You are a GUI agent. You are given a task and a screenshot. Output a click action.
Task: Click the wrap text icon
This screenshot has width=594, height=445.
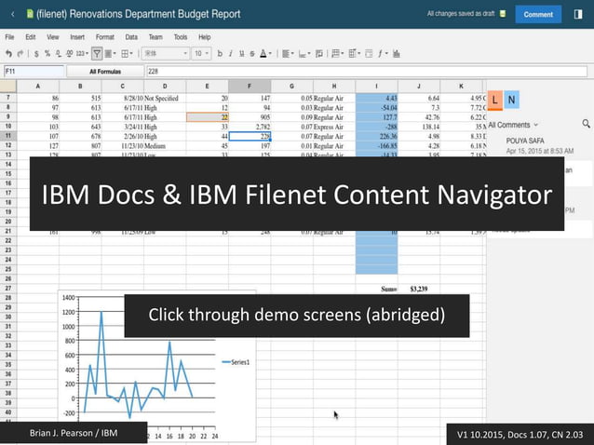click(x=319, y=54)
